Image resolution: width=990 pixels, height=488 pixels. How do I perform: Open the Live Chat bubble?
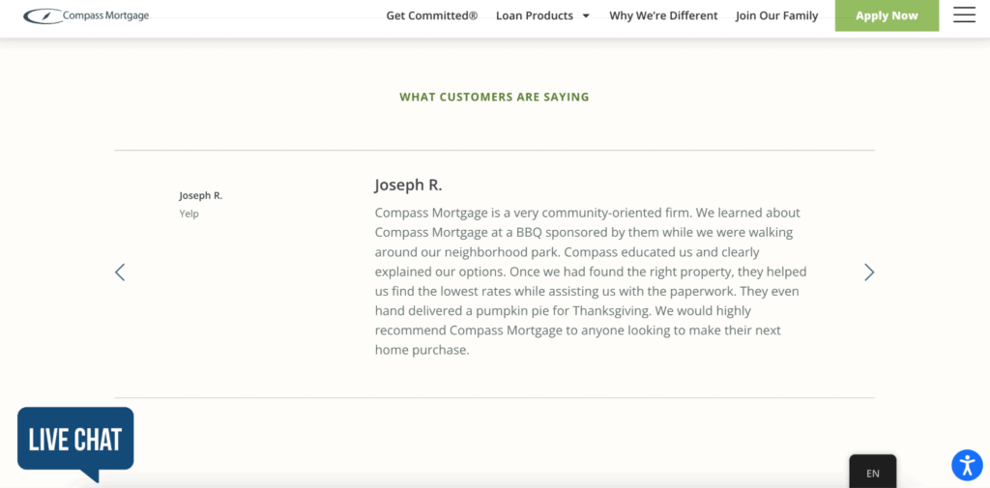75,441
